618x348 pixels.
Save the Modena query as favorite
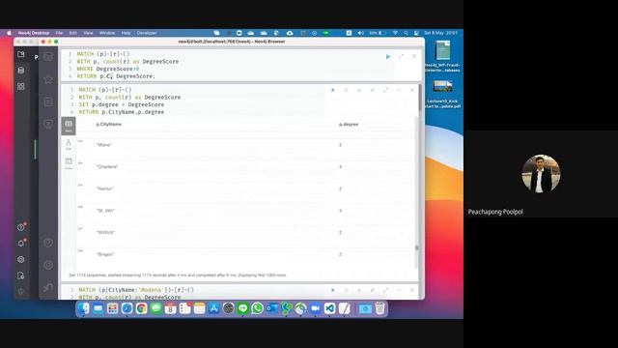point(346,290)
